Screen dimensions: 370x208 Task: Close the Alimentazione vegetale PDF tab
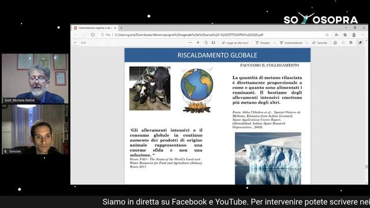[x=115, y=28]
